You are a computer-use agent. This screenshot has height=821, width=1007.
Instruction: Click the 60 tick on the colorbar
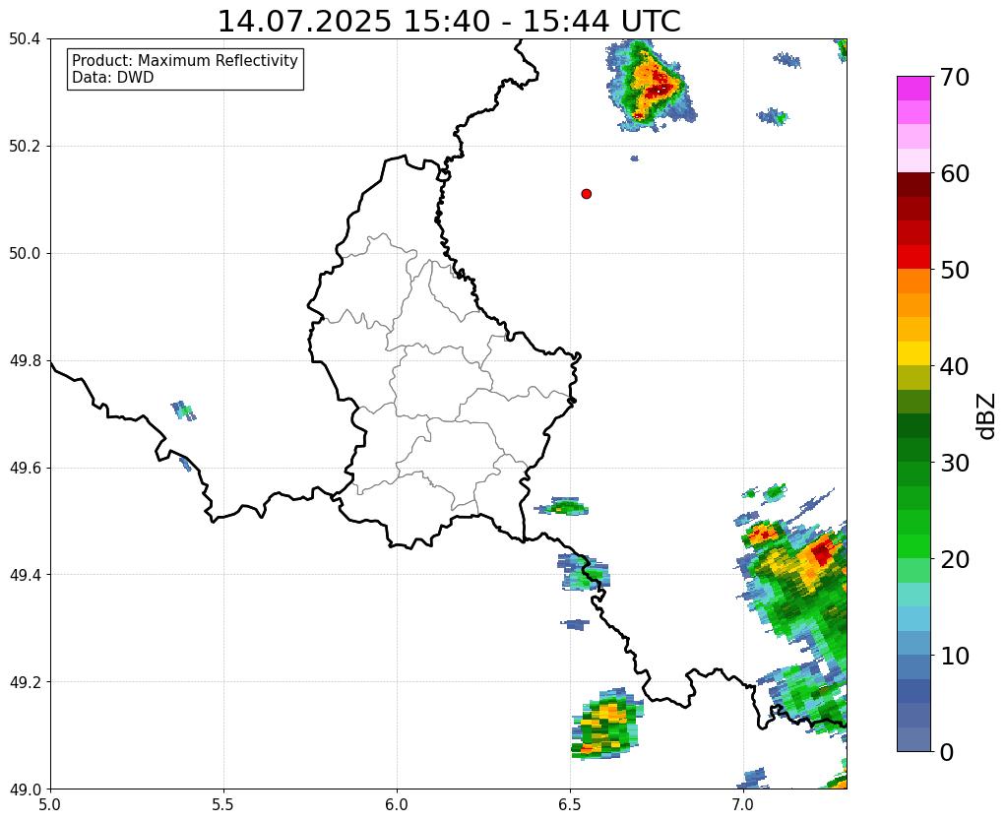[955, 173]
